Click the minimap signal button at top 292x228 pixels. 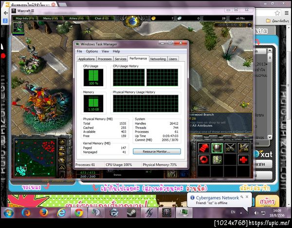[62, 142]
